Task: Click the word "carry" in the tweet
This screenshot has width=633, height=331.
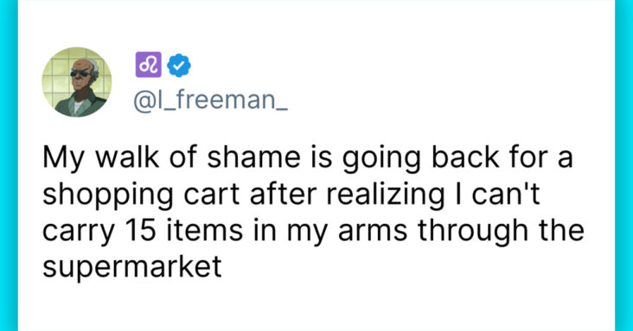Action: (79, 233)
